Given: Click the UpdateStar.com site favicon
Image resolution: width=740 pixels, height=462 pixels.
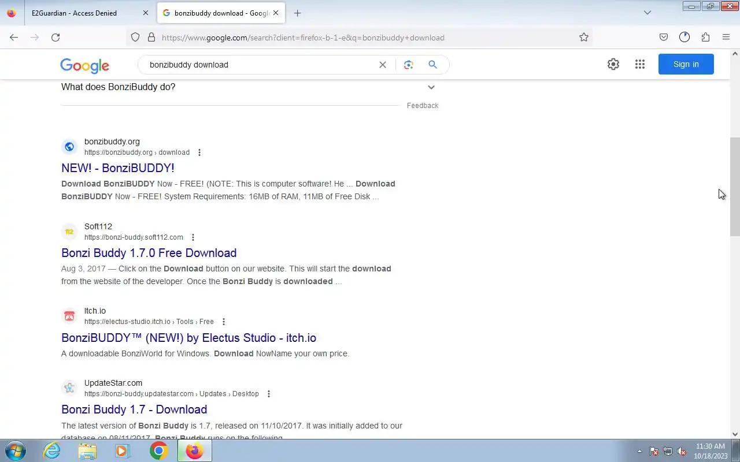Looking at the screenshot, I should pos(69,388).
